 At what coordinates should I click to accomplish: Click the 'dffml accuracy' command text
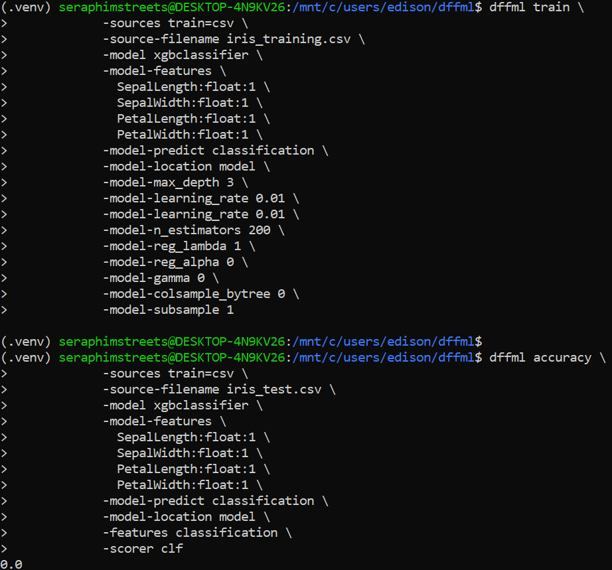(540, 358)
